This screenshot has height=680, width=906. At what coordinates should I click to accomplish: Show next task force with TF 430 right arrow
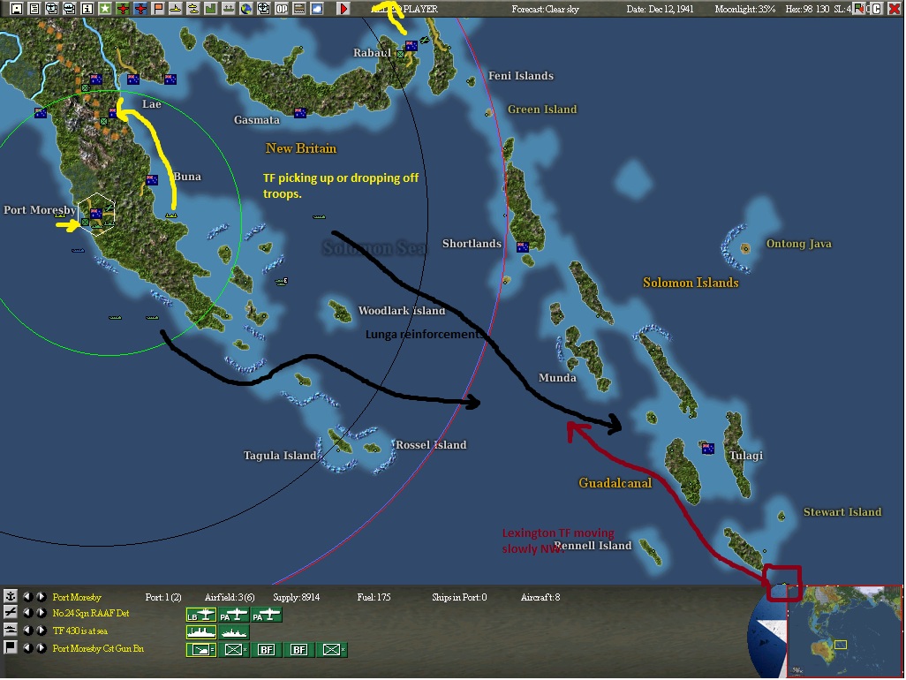[x=41, y=631]
